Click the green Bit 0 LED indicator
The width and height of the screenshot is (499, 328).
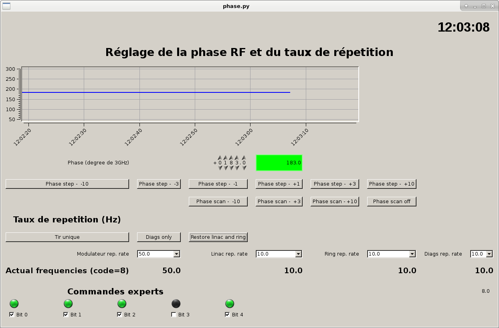point(14,304)
